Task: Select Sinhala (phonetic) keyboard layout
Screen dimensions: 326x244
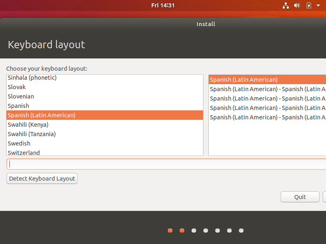Action: pyautogui.click(x=32, y=78)
